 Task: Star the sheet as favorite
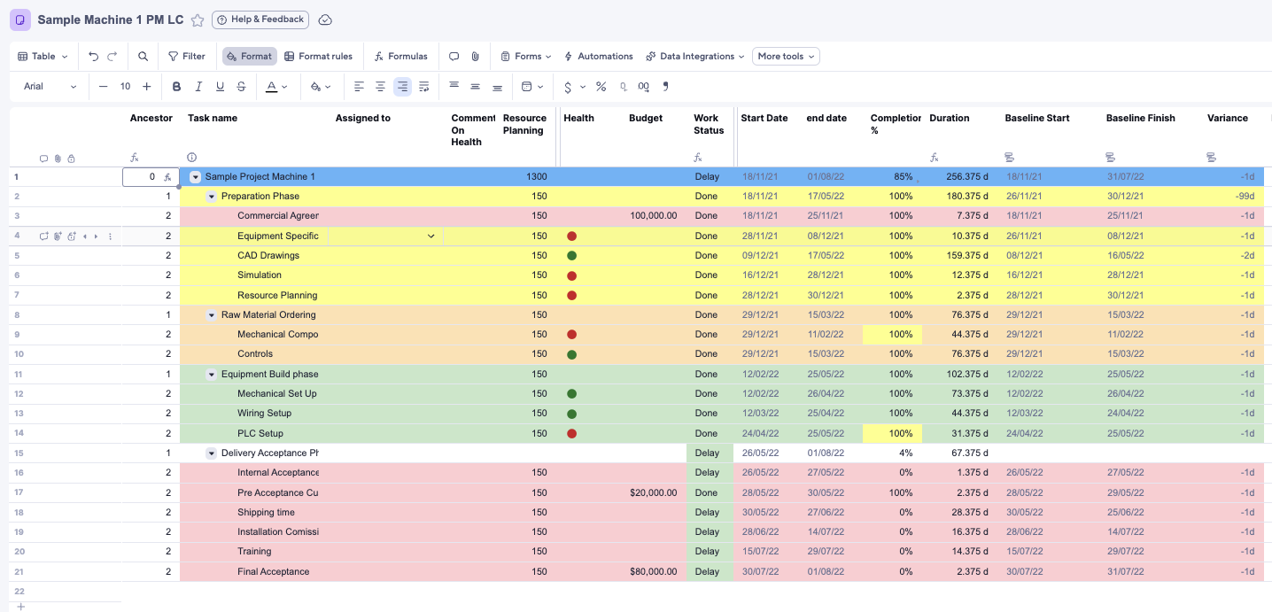pos(198,19)
